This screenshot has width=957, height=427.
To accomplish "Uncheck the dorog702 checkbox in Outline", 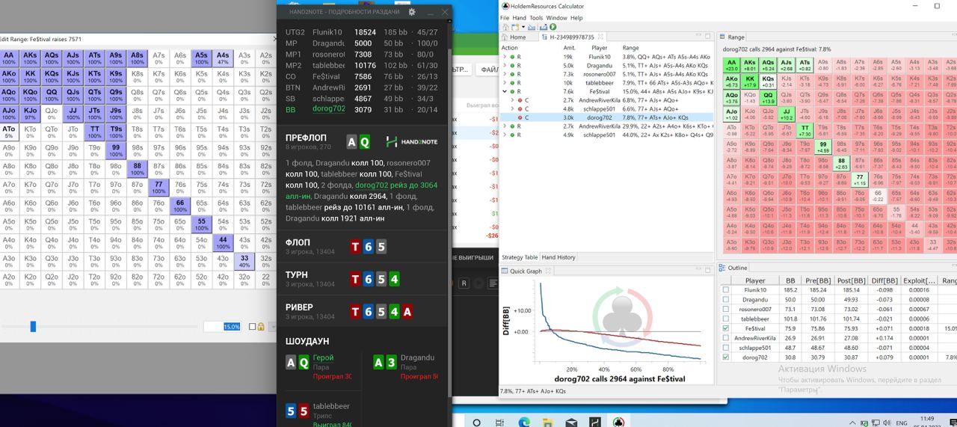I will click(x=726, y=357).
